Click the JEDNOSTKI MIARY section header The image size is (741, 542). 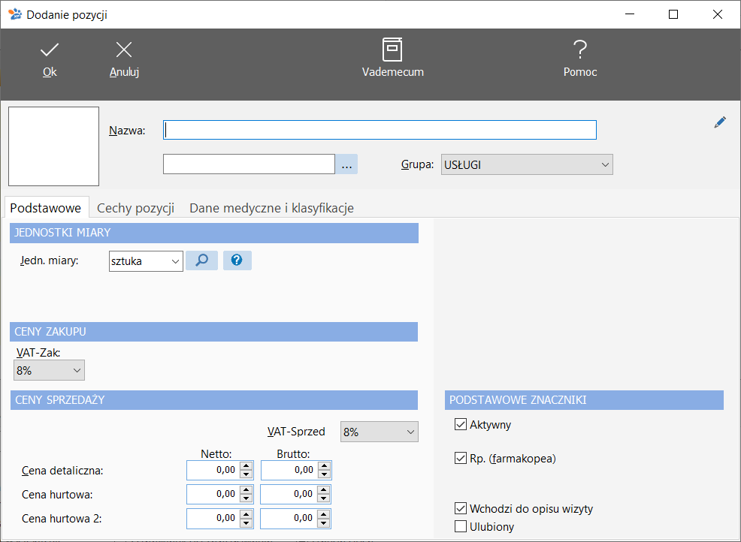pos(214,233)
